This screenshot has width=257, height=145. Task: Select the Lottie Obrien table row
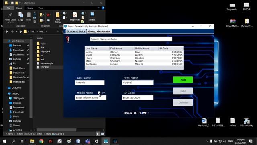point(134,52)
